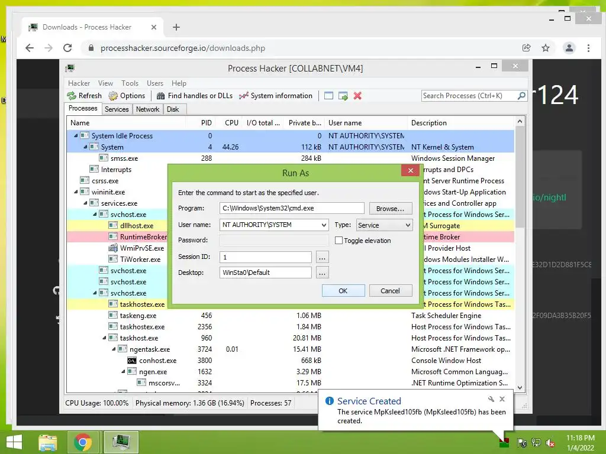The height and width of the screenshot is (454, 606).
Task: Collapse the ngentask.exe node
Action: coord(114,349)
